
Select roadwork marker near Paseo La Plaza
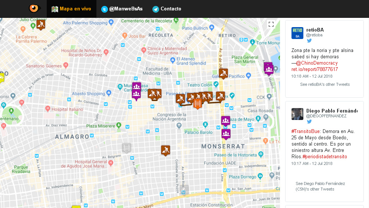point(181,98)
